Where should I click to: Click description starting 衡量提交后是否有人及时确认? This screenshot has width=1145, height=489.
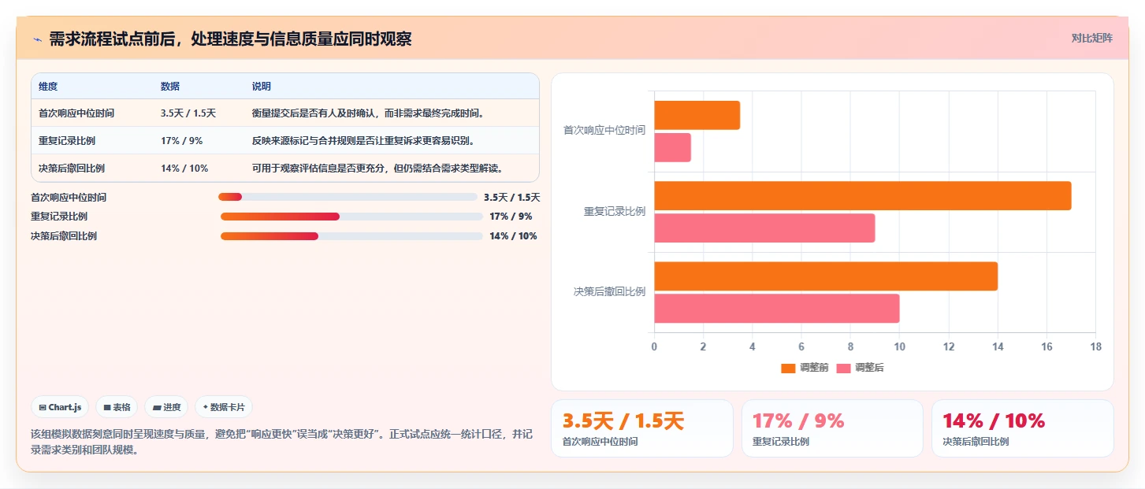368,113
